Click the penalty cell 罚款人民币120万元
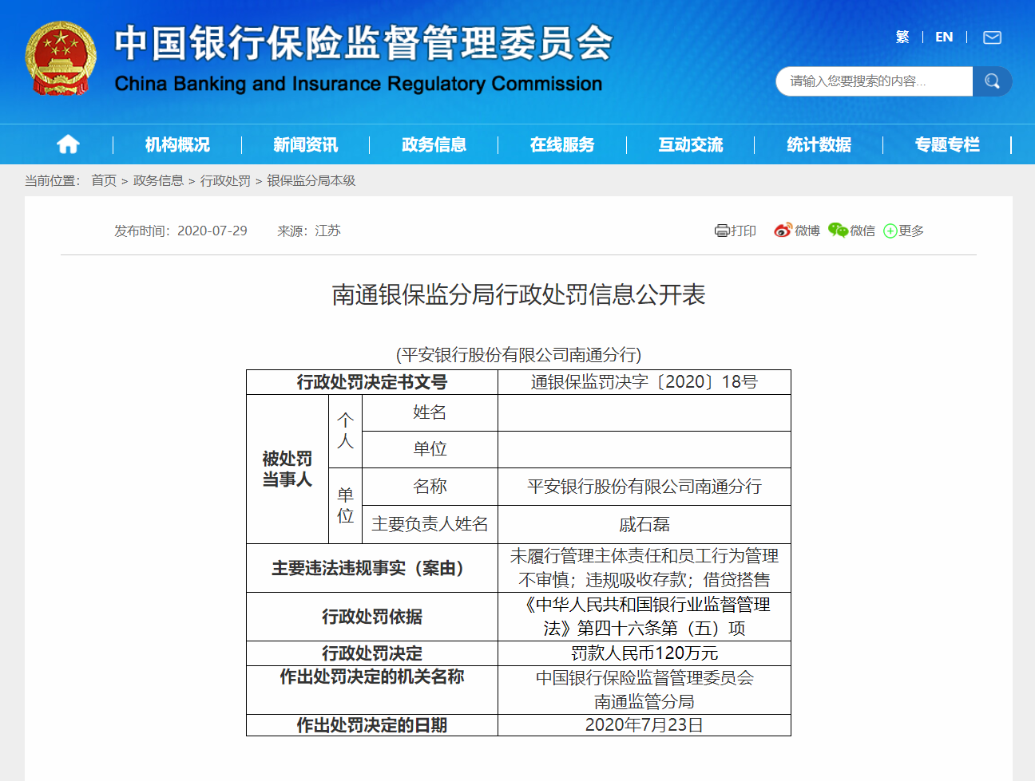This screenshot has height=781, width=1035. click(x=644, y=653)
